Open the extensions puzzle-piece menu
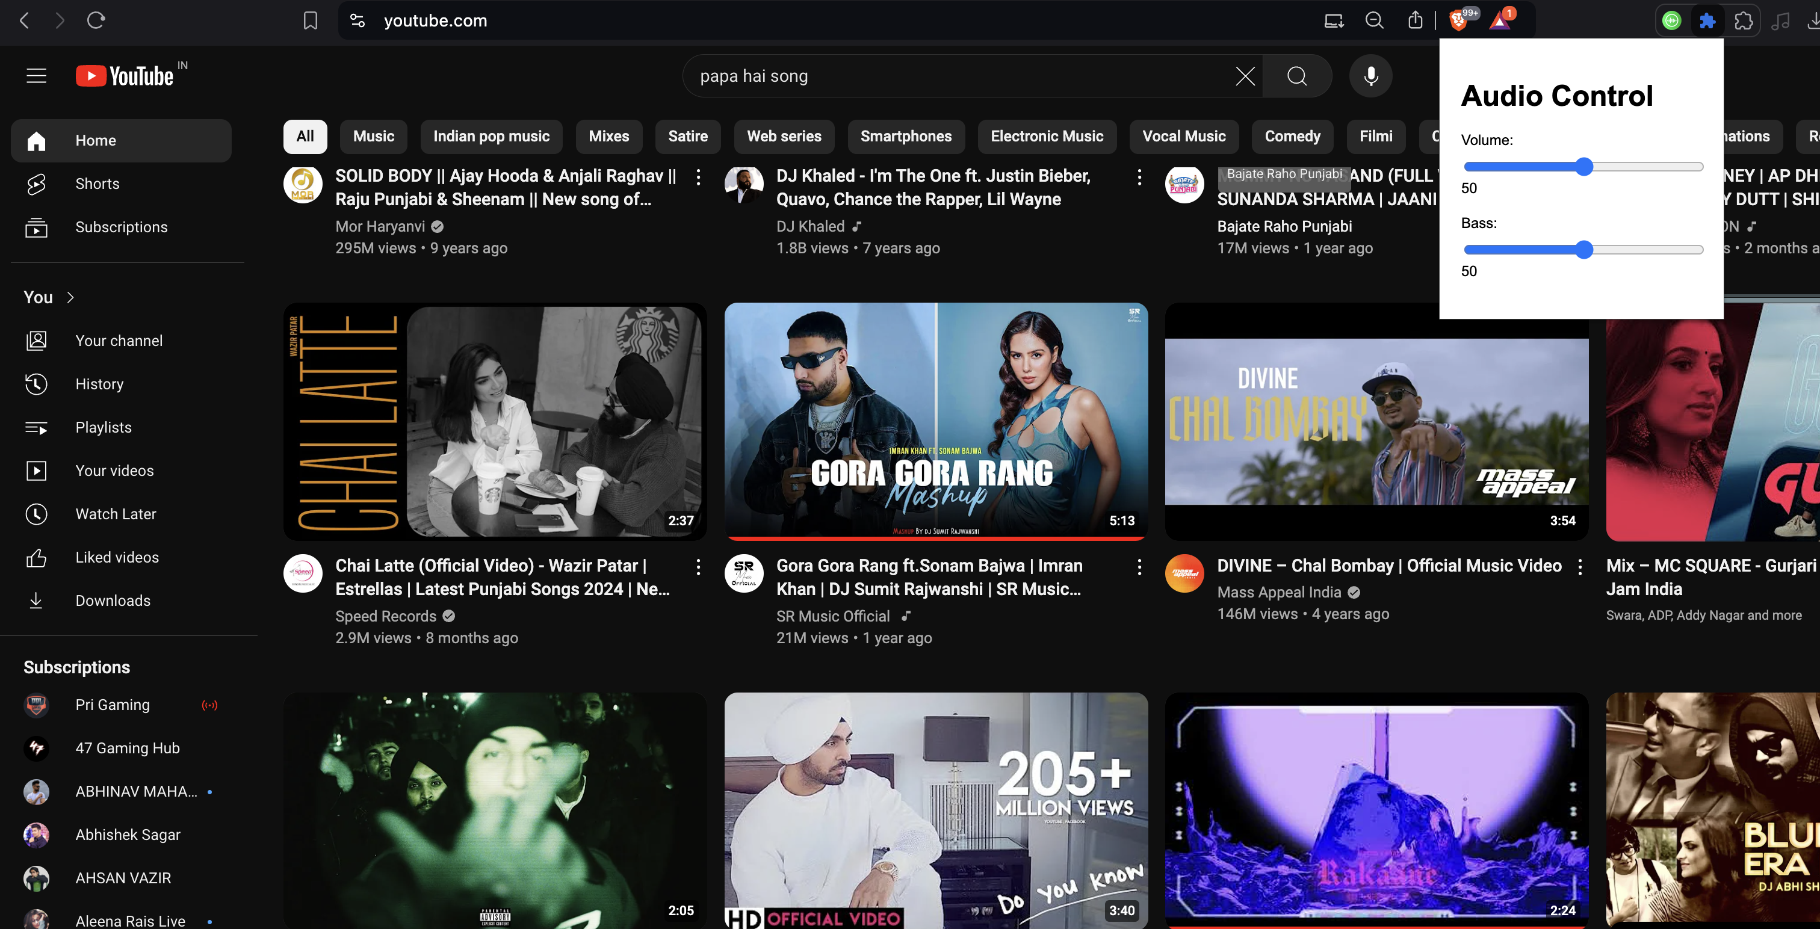The height and width of the screenshot is (929, 1820). tap(1744, 20)
